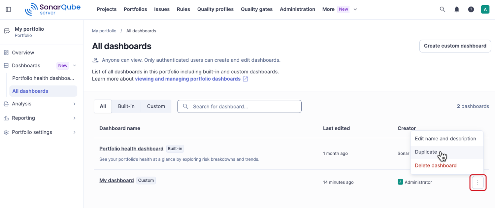Click the Administrator avatar in My dashboard row
The image size is (495, 208).
pos(400,182)
